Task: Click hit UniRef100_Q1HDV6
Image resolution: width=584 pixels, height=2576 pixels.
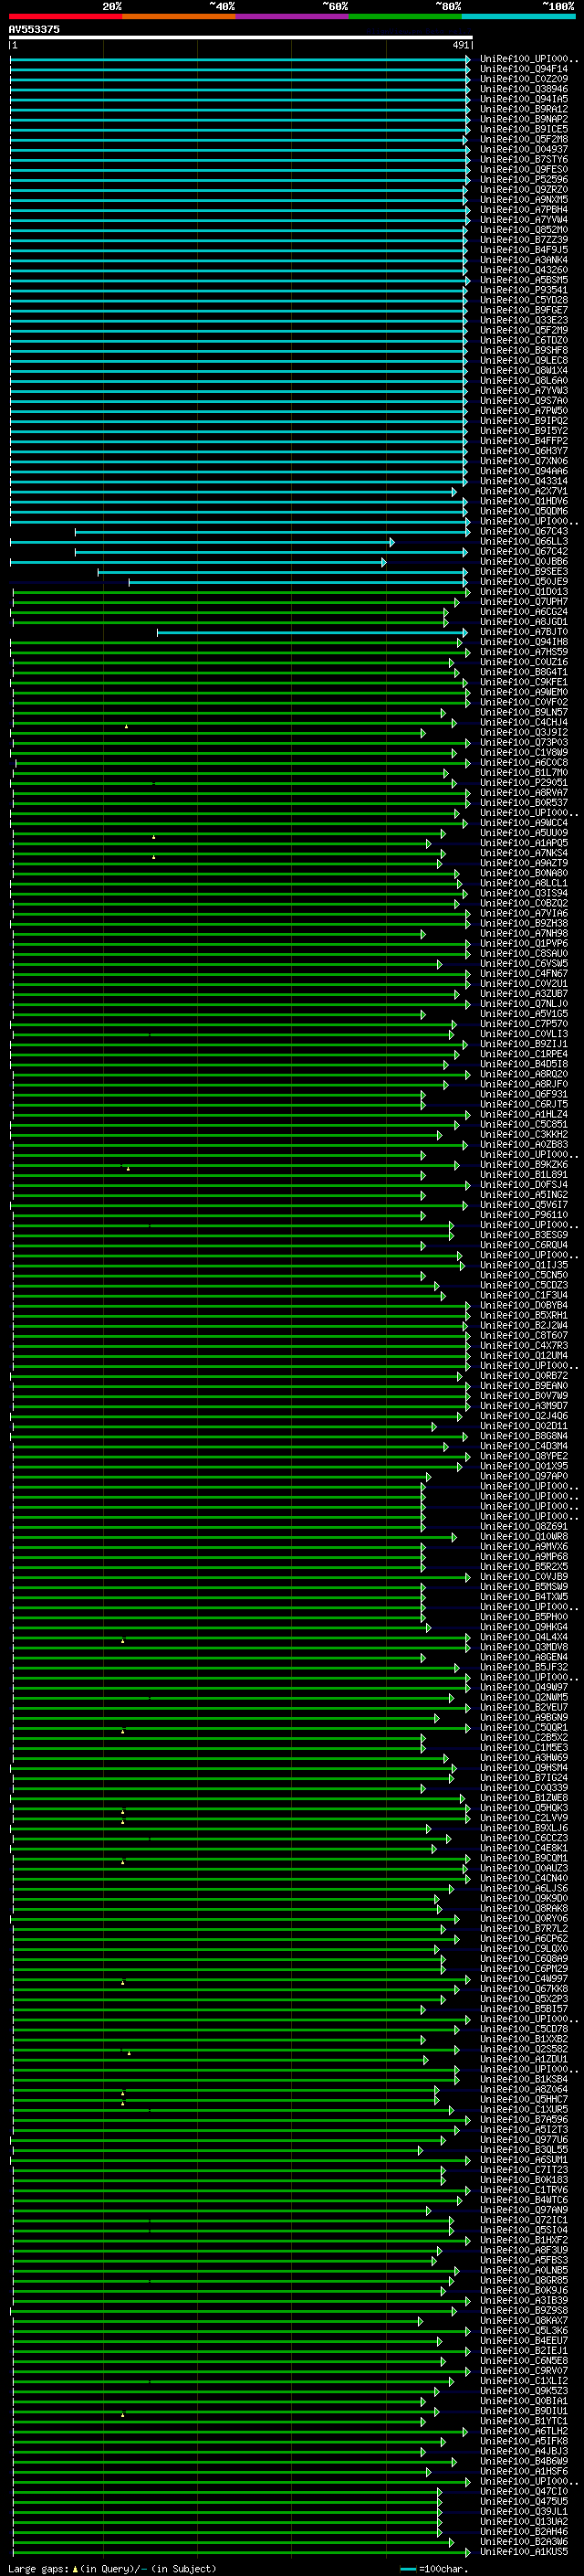Action: pos(523,501)
